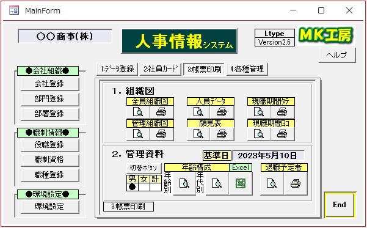Click the ヘルプ button
367x228 pixels.
coord(337,55)
